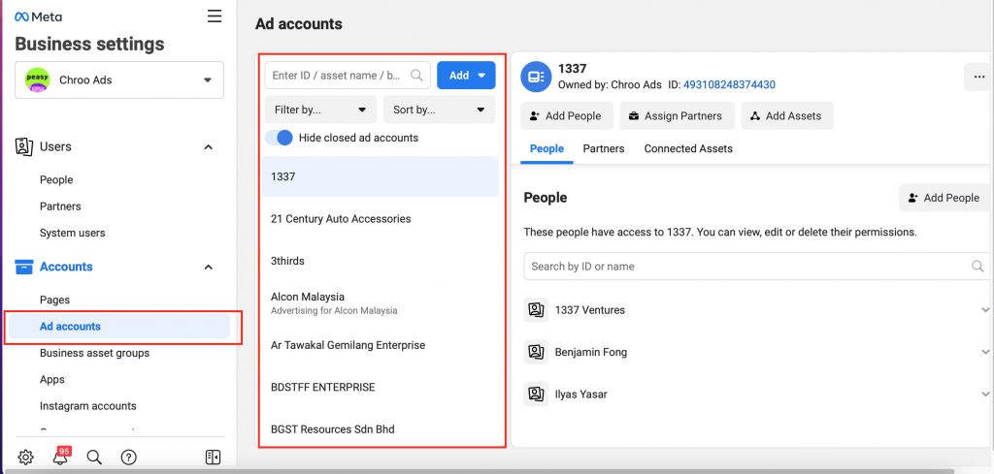Screen dimensions: 994x474
Task: Open Business asset groups in sidebar
Action: coord(94,353)
